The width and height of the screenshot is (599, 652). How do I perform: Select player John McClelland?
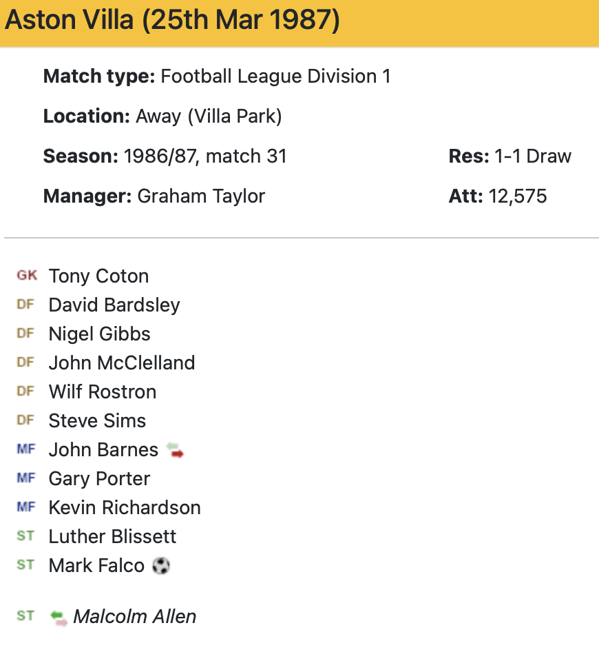(122, 363)
